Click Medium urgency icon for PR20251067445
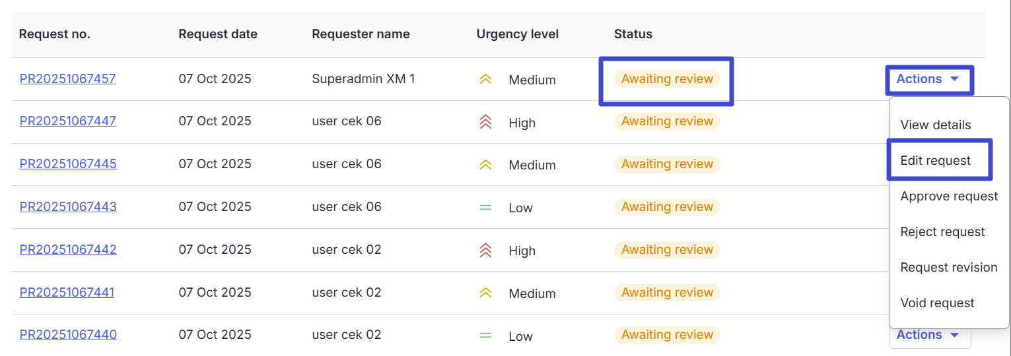This screenshot has height=356, width=1011. click(485, 165)
